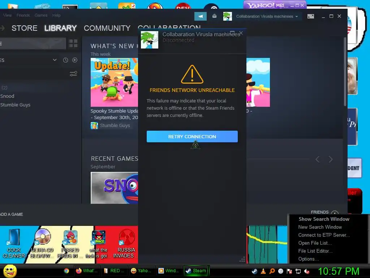Open the Spooky Stumble Update news thumbnail
370x278 pixels.
(x=114, y=82)
